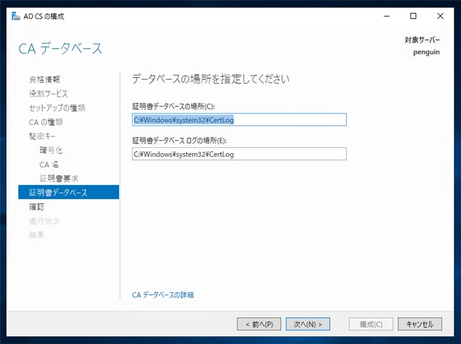Click the データベースの場所を指定してください heading

coord(211,79)
